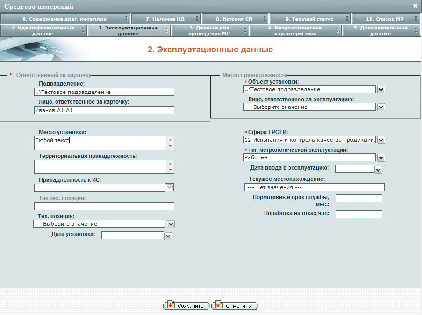Click the Дата установки input field
422x315 pixels.
tap(133, 235)
